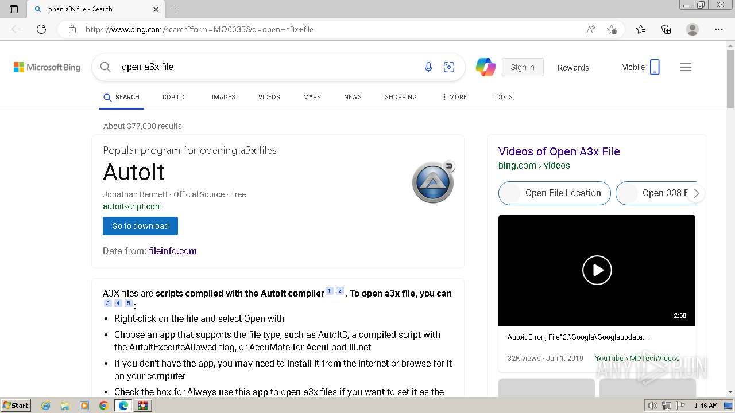Open visual search camera icon

[449, 67]
